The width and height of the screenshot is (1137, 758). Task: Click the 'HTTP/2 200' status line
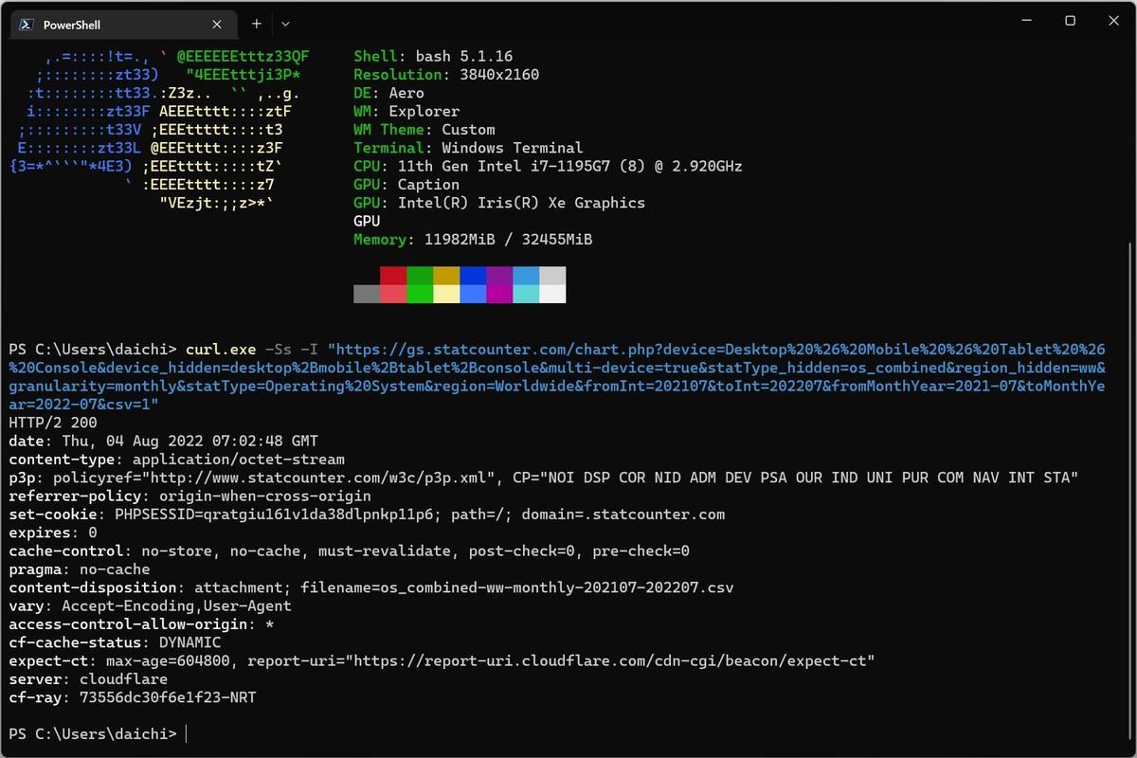[x=53, y=423]
